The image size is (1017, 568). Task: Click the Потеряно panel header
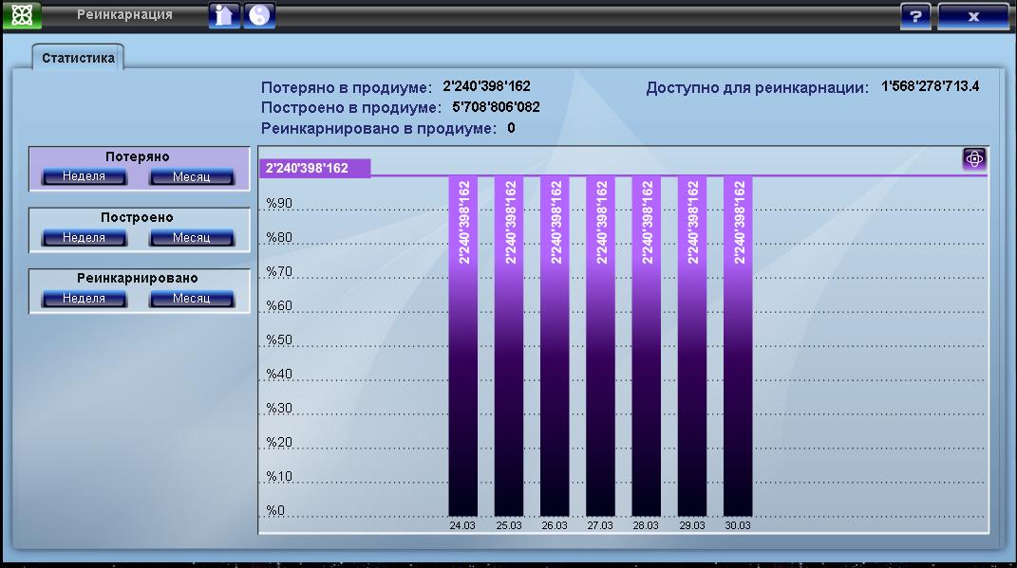click(x=139, y=157)
